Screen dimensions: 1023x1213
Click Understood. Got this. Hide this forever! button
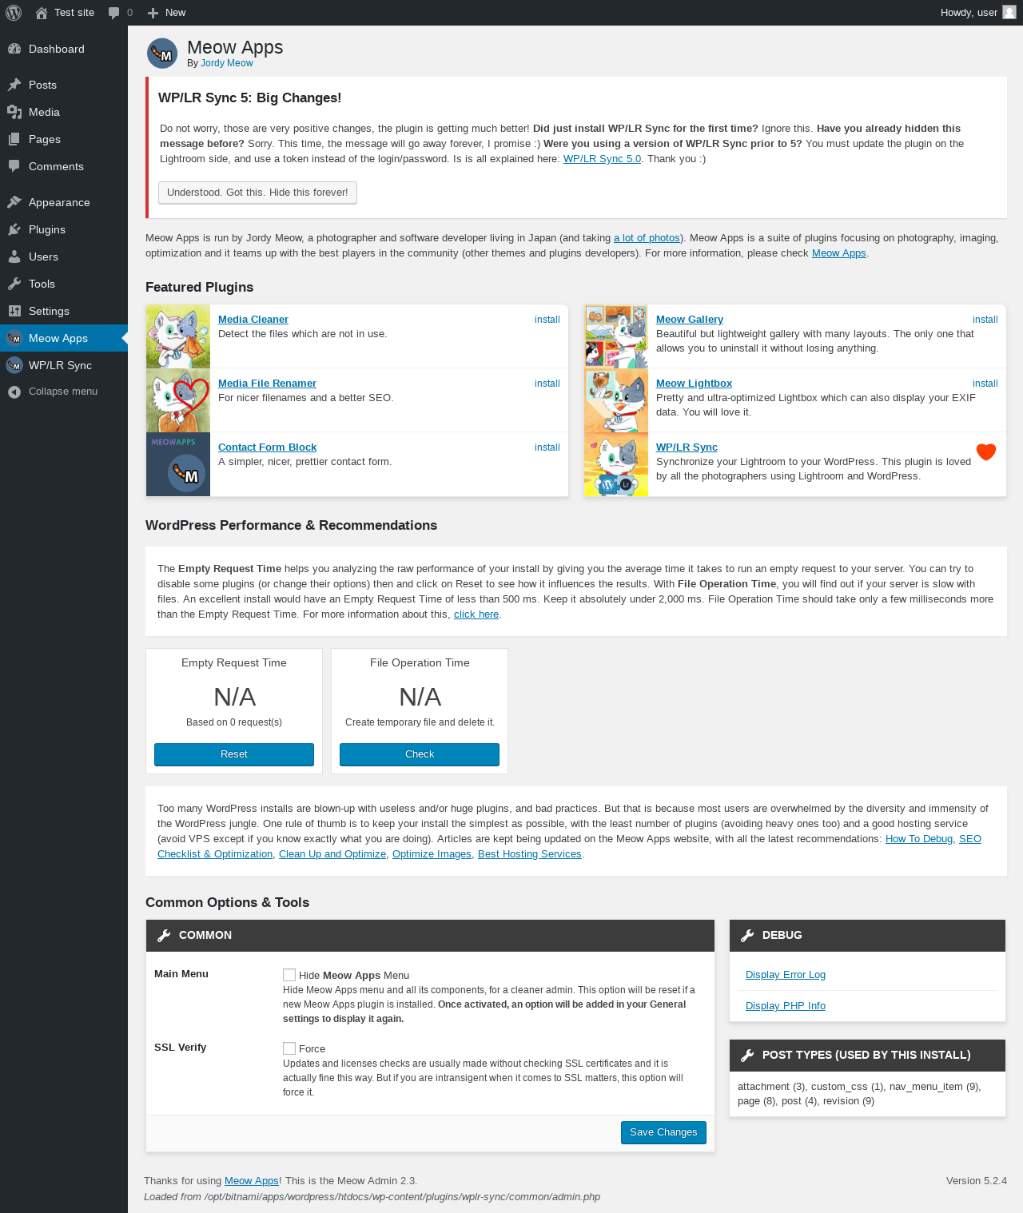pyautogui.click(x=257, y=193)
